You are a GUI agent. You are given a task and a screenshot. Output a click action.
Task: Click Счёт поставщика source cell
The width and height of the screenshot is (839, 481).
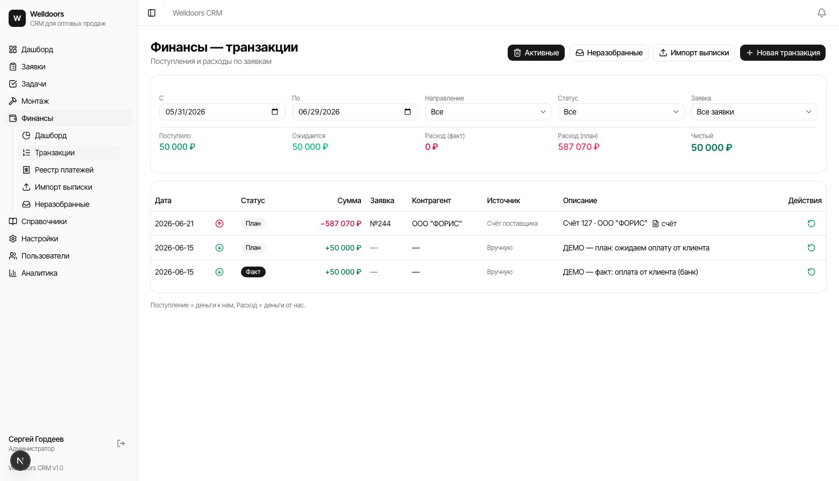[x=512, y=224]
